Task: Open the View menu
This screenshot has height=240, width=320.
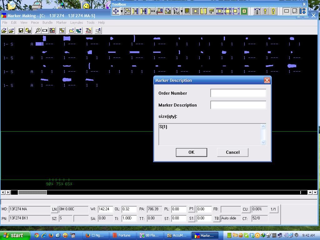Action: (24, 22)
